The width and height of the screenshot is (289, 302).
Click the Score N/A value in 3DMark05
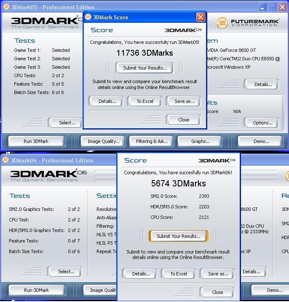[237, 111]
